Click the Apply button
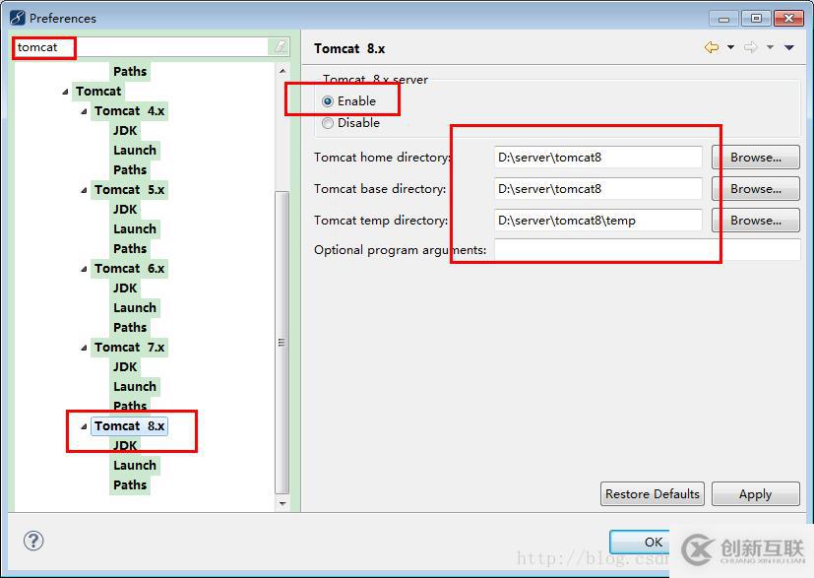Image resolution: width=814 pixels, height=578 pixels. [755, 494]
